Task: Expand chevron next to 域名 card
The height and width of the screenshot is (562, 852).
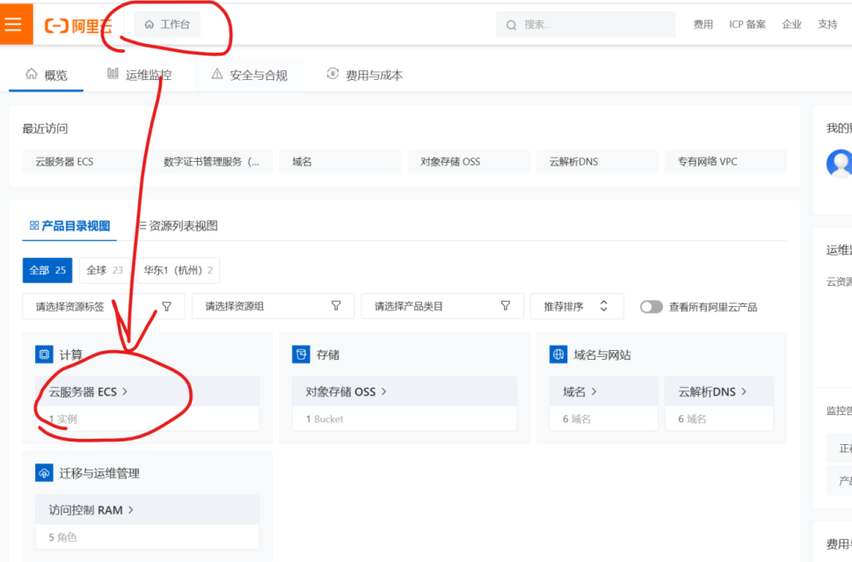Action: click(x=593, y=391)
